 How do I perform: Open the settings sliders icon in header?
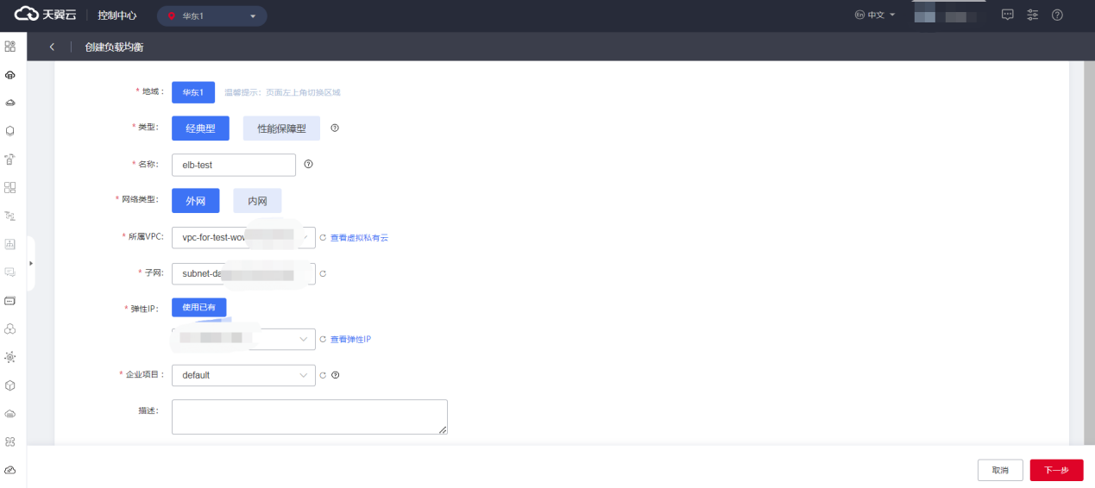point(1032,15)
